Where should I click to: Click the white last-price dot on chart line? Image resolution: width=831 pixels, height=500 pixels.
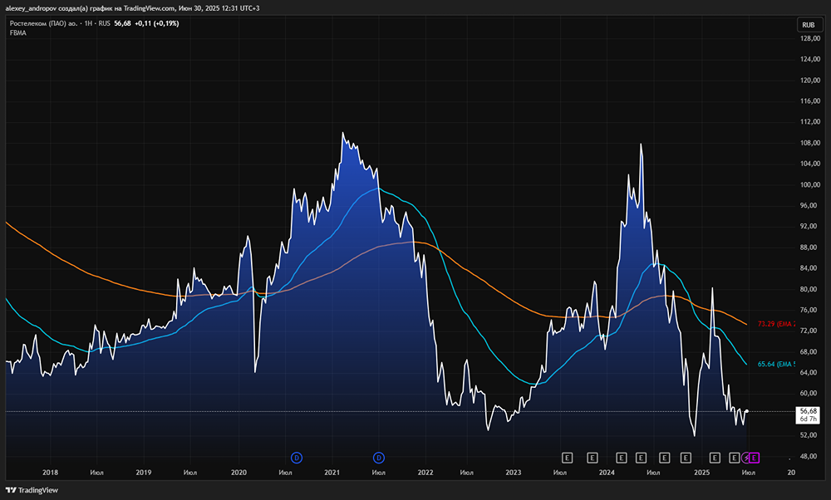click(x=748, y=411)
